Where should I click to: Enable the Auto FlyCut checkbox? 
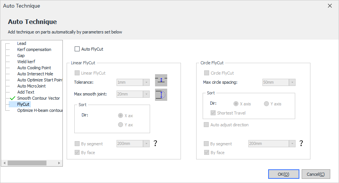77,49
